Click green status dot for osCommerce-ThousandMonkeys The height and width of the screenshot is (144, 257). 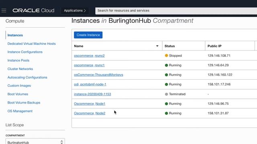[x=166, y=75]
